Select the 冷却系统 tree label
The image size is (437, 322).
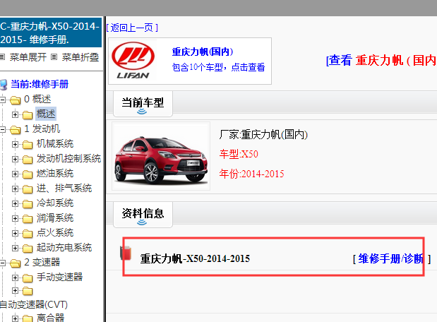(55, 203)
